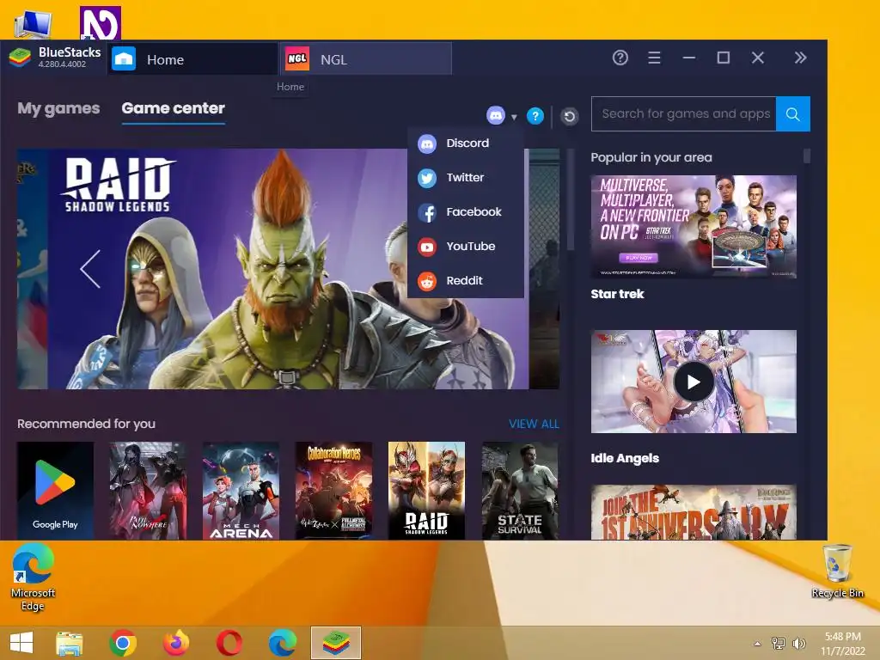Open the title bar help circle icon
880x660 pixels.
coord(620,58)
